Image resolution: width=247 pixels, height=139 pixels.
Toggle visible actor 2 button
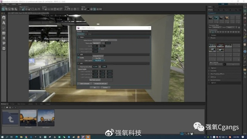[213, 32]
